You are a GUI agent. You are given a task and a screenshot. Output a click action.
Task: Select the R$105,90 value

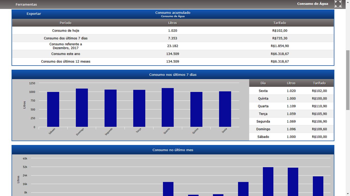(x=320, y=114)
